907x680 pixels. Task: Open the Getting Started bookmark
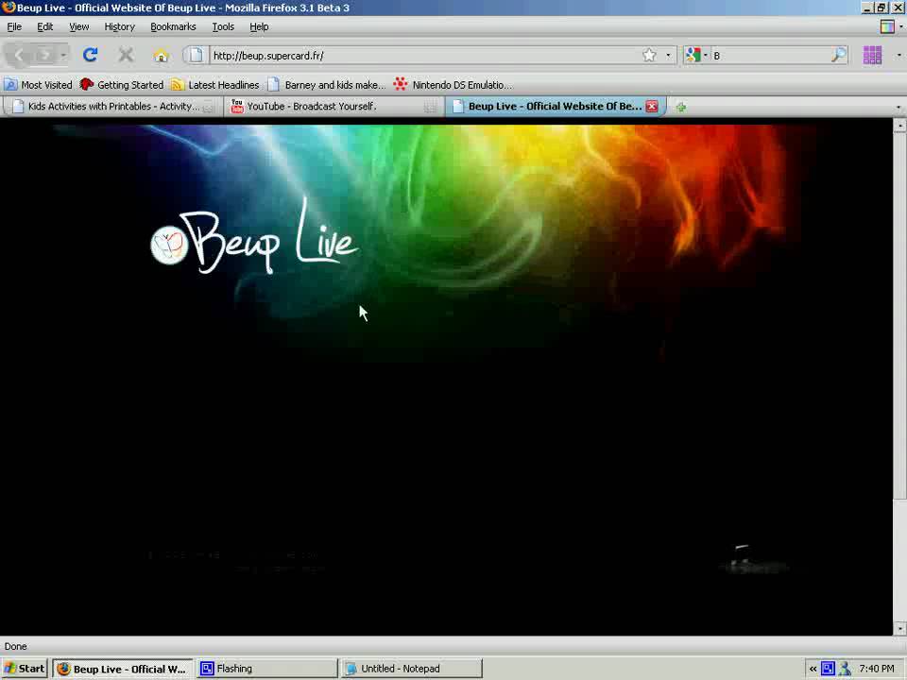coord(122,85)
